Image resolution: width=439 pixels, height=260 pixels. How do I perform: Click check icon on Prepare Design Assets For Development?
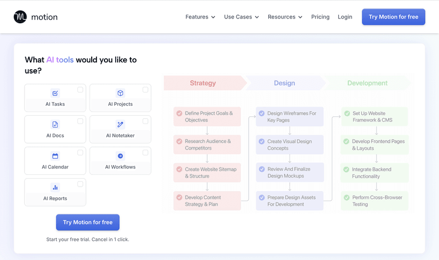261,198
